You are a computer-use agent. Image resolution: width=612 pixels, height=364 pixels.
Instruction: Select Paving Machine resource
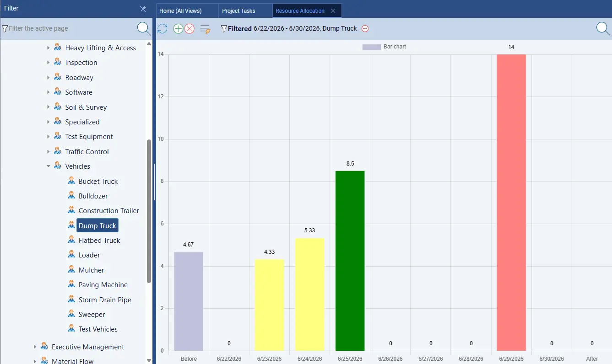(x=103, y=284)
